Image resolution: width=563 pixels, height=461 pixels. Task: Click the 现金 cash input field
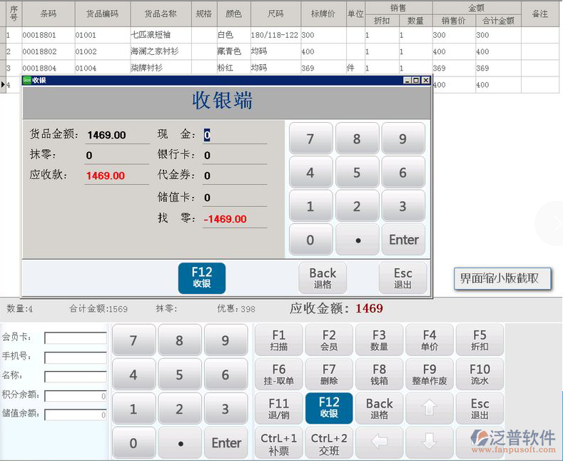234,135
